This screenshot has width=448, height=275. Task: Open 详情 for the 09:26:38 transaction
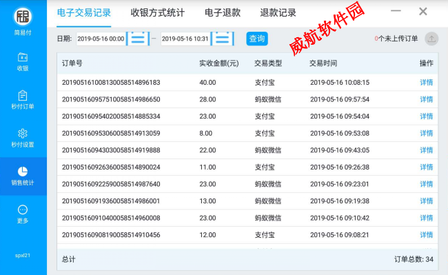(x=426, y=167)
